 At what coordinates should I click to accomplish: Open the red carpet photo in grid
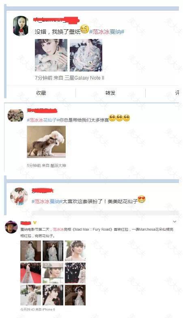click(30, 273)
